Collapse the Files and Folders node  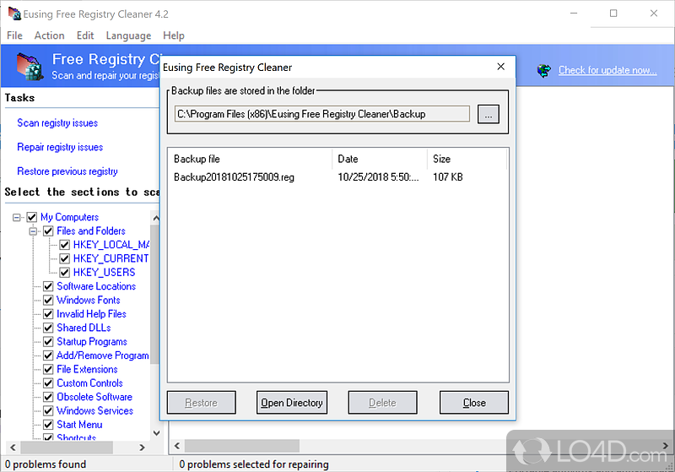coord(33,231)
